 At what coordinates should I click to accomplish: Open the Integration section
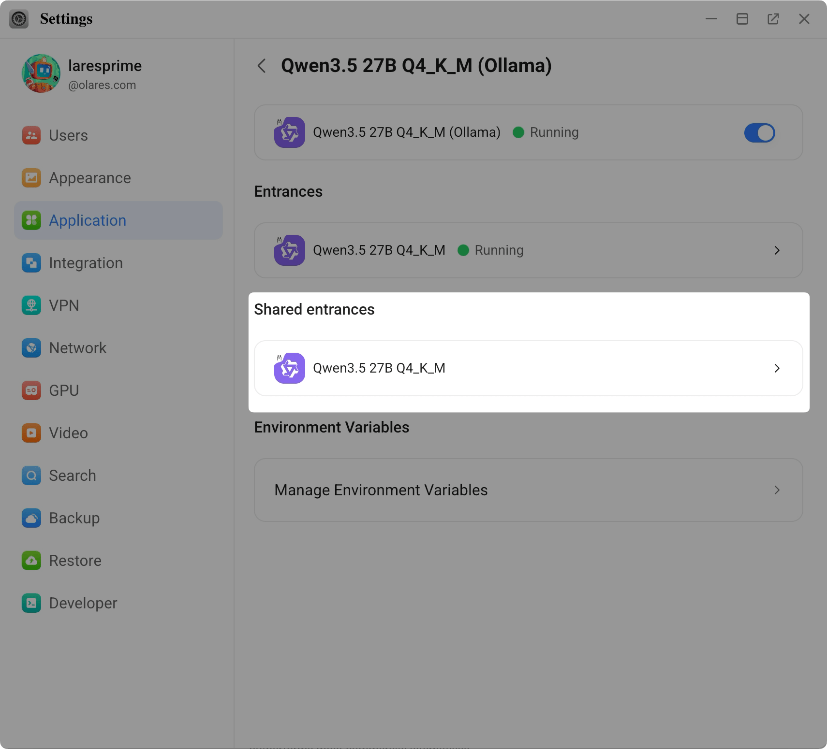coord(86,263)
